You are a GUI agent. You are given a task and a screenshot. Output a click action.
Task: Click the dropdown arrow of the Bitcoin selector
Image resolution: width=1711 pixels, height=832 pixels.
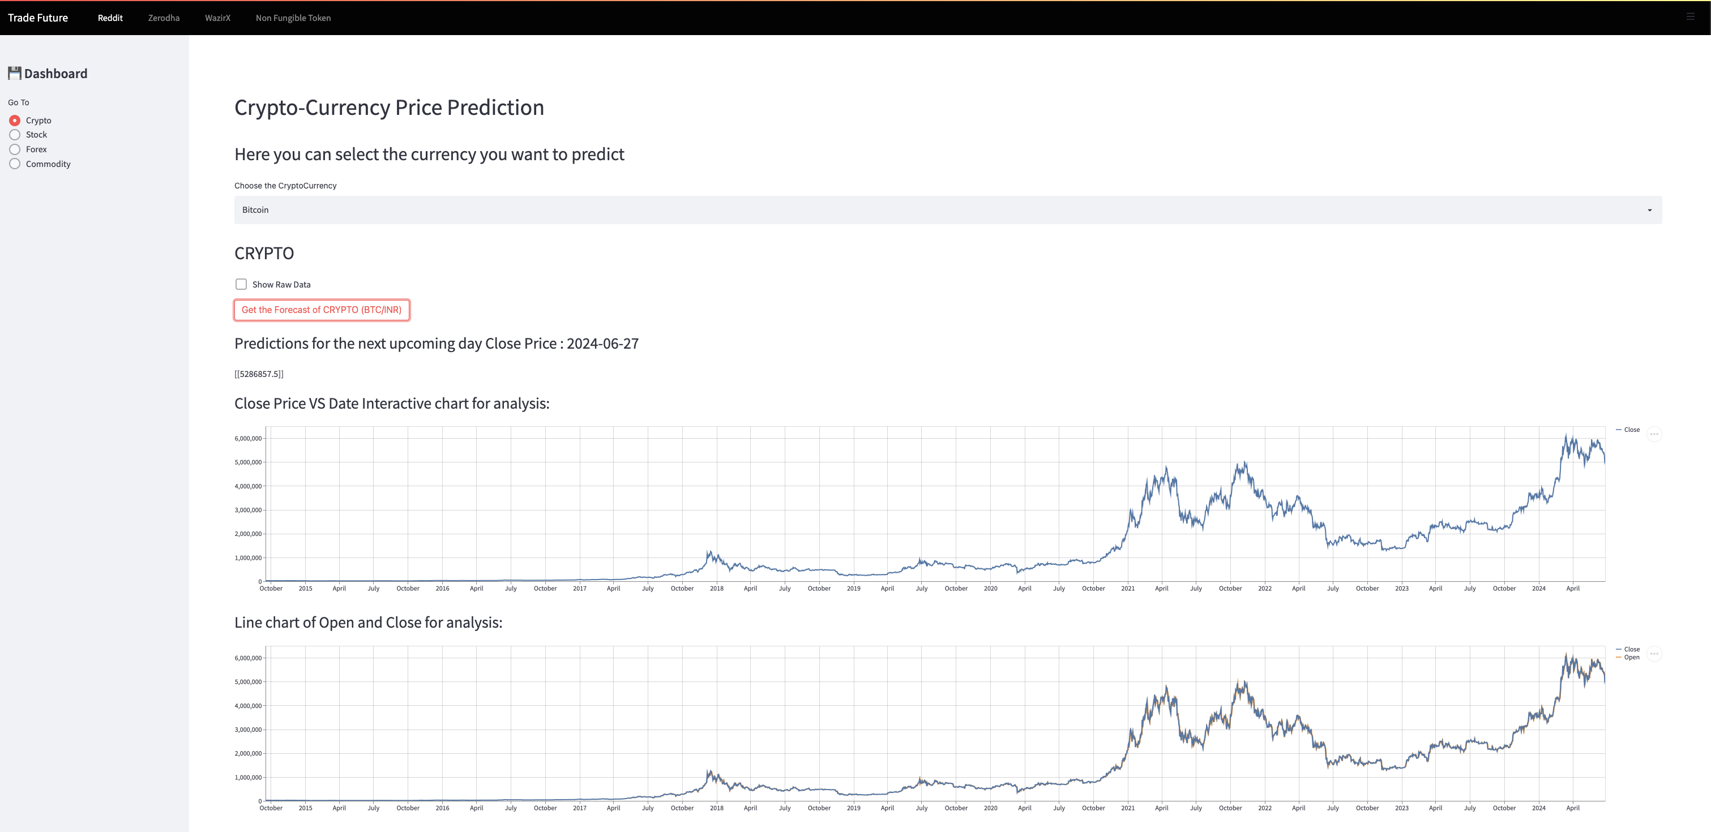1649,211
